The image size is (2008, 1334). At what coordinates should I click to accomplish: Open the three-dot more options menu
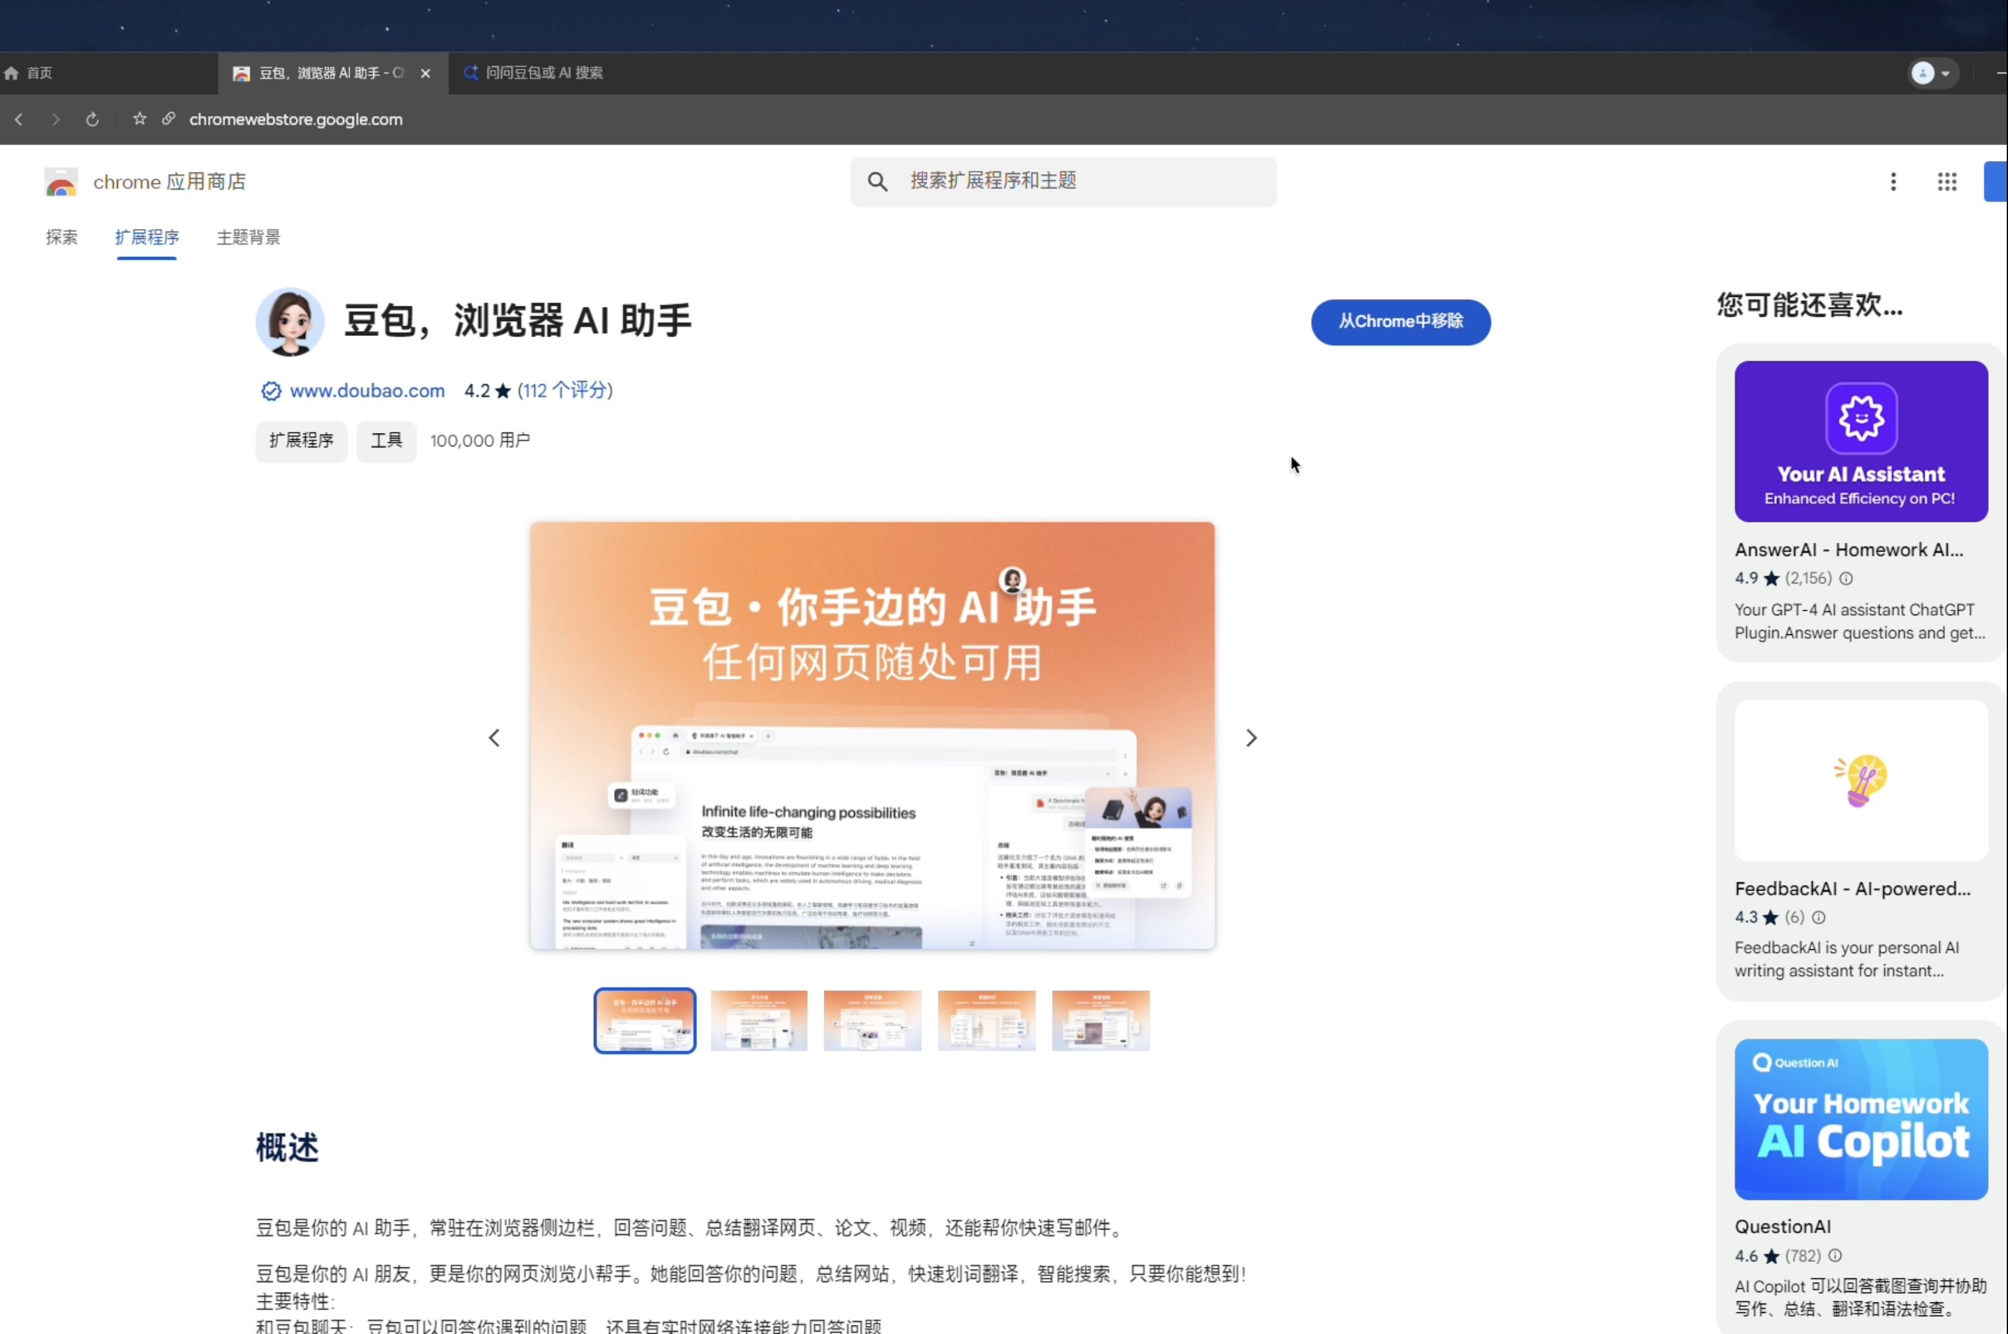point(1893,182)
